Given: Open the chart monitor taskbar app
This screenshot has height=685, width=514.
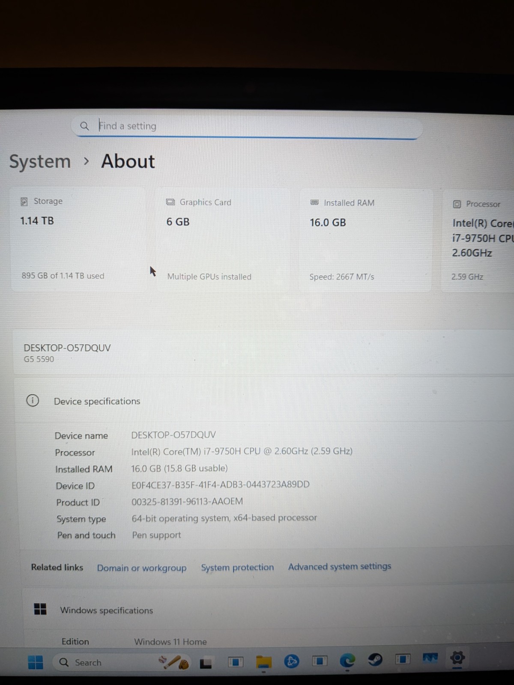Looking at the screenshot, I should (x=430, y=658).
